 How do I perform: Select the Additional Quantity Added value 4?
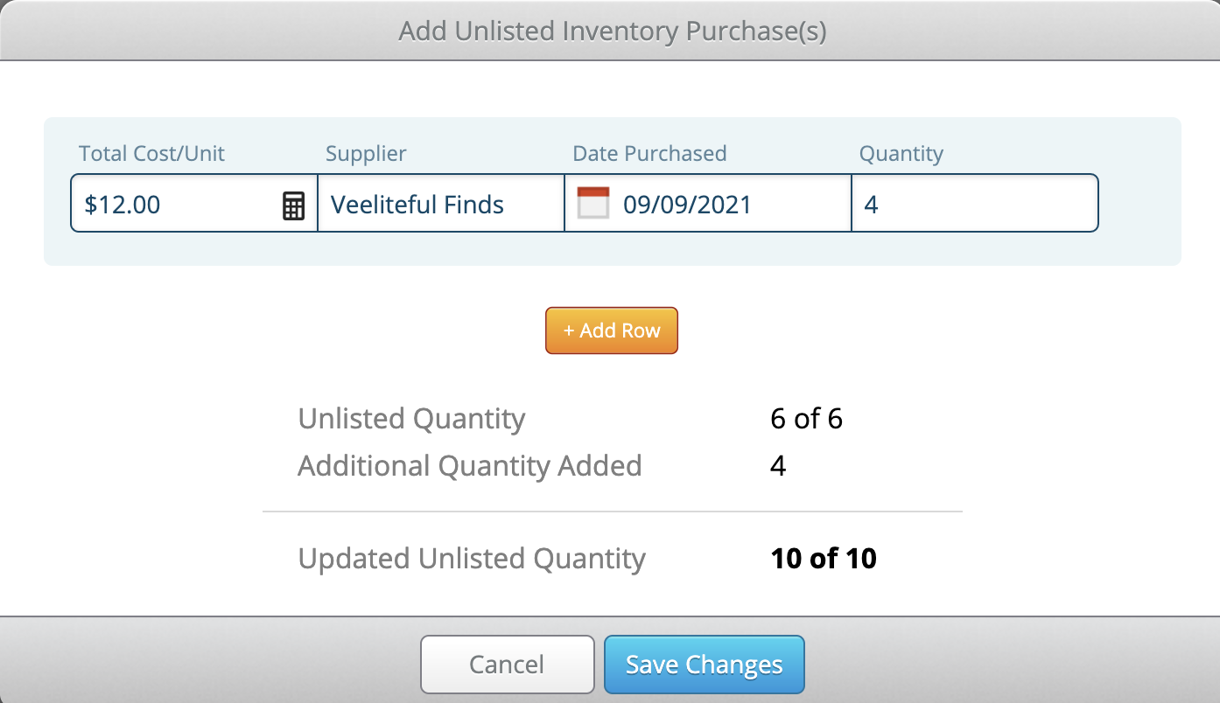[778, 465]
